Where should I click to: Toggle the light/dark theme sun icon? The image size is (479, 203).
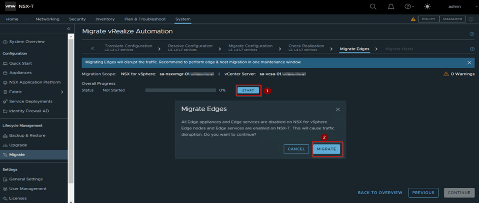428,6
